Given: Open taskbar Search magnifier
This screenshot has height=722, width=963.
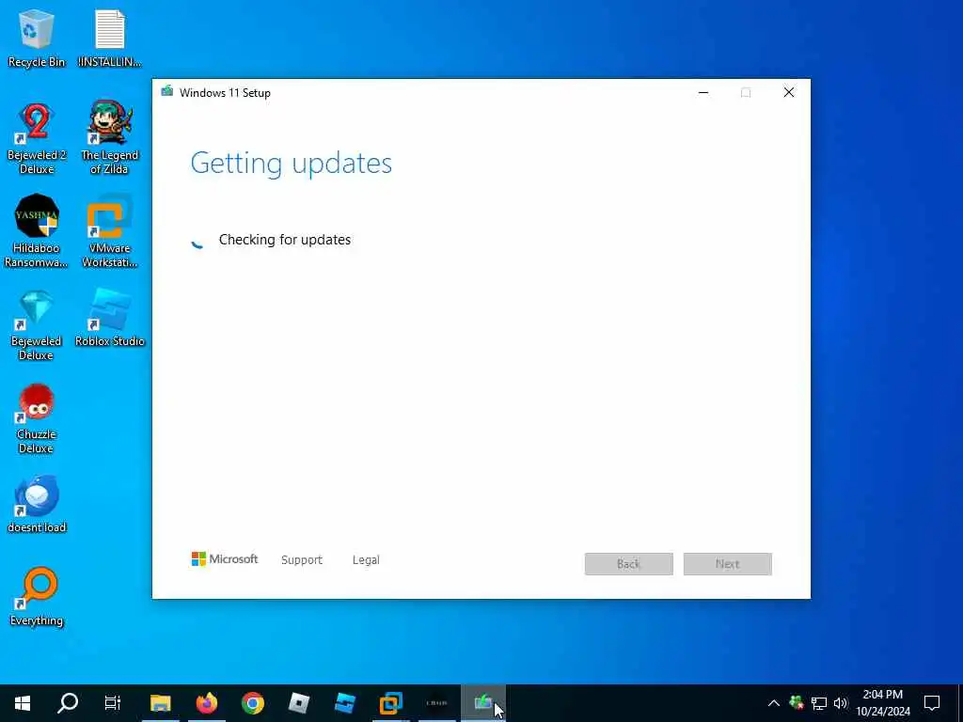Looking at the screenshot, I should tap(68, 703).
